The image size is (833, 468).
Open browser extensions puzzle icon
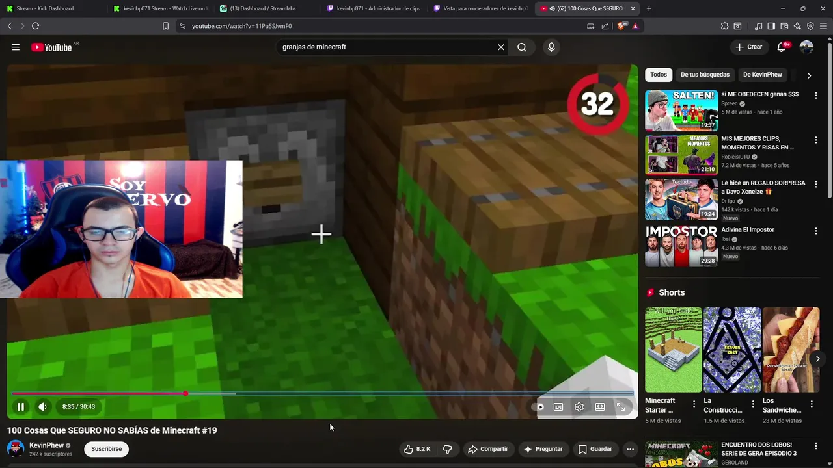click(x=724, y=26)
